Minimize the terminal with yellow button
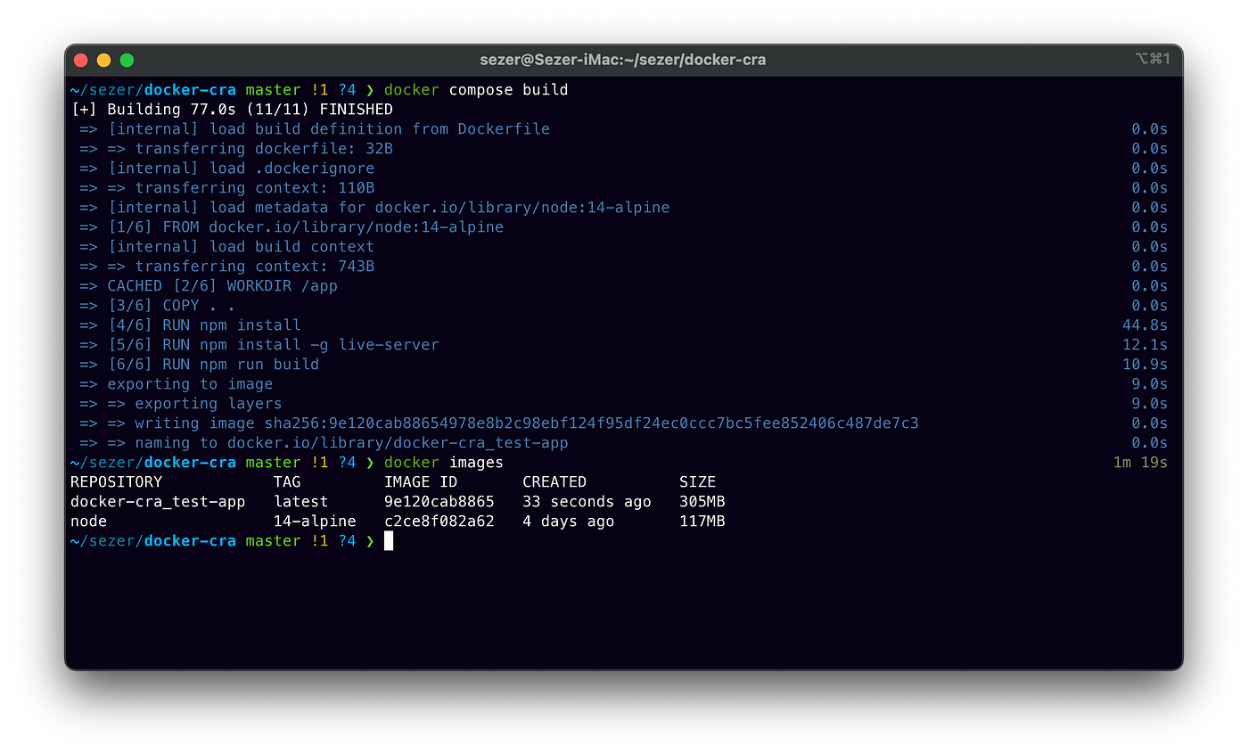This screenshot has width=1248, height=756. point(103,60)
